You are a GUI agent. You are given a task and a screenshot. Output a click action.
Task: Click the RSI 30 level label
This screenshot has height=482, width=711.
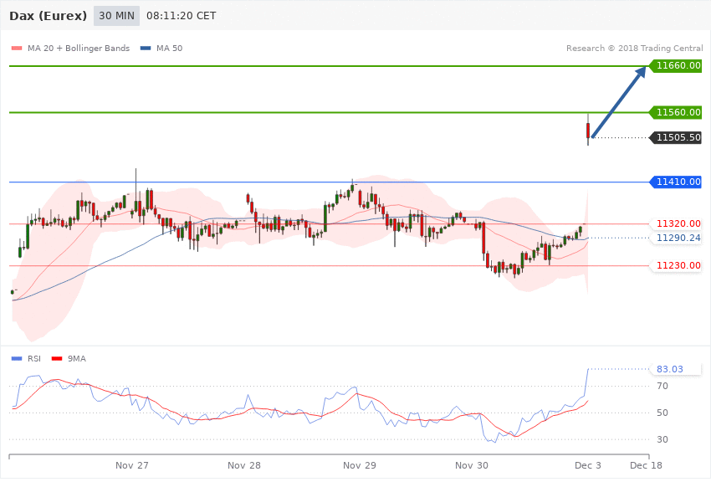pyautogui.click(x=662, y=439)
